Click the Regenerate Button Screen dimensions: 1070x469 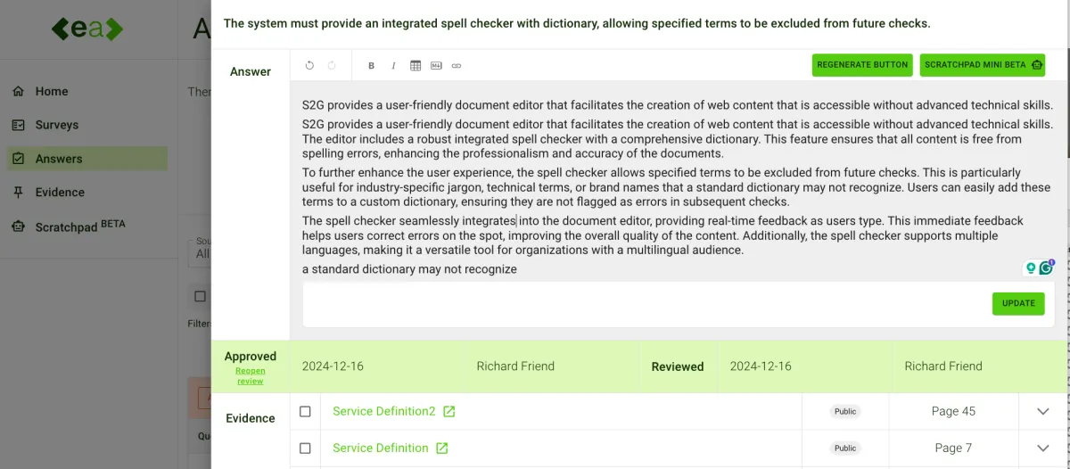[x=862, y=64]
